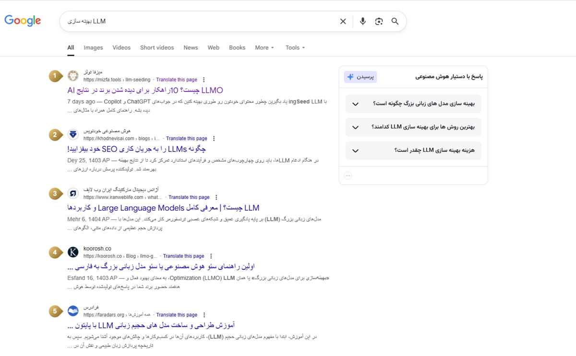The image size is (576, 356).
Task: Open the 'چگونه LLMs را به جریان کاری SEO' result
Action: (x=137, y=149)
